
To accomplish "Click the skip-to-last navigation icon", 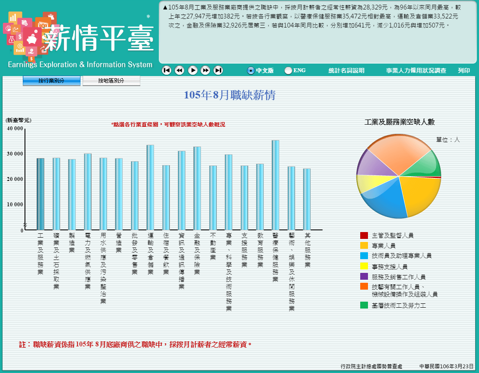I will 218,70.
